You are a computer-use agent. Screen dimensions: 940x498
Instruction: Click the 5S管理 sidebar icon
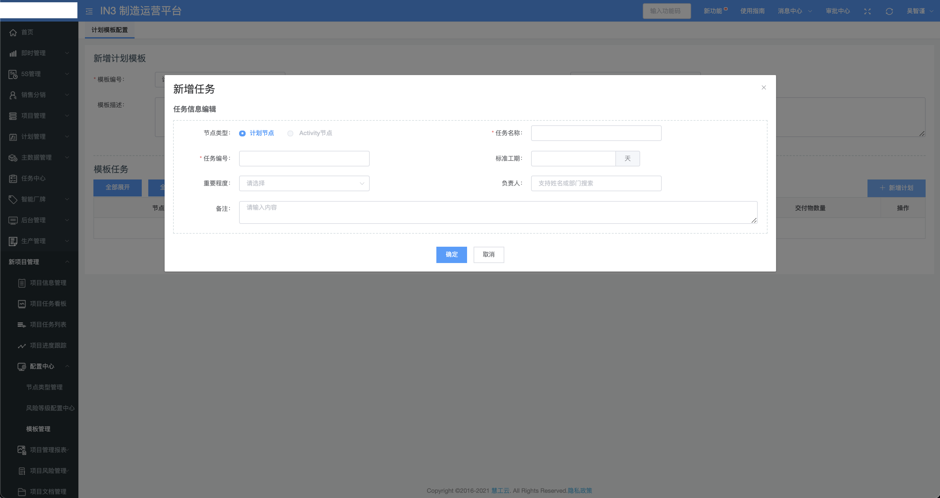coord(13,74)
